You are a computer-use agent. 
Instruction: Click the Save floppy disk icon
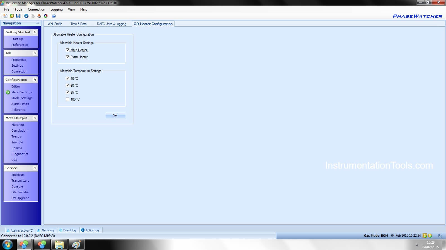18,16
